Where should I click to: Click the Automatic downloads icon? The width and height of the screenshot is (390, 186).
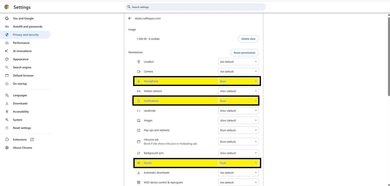tap(139, 173)
